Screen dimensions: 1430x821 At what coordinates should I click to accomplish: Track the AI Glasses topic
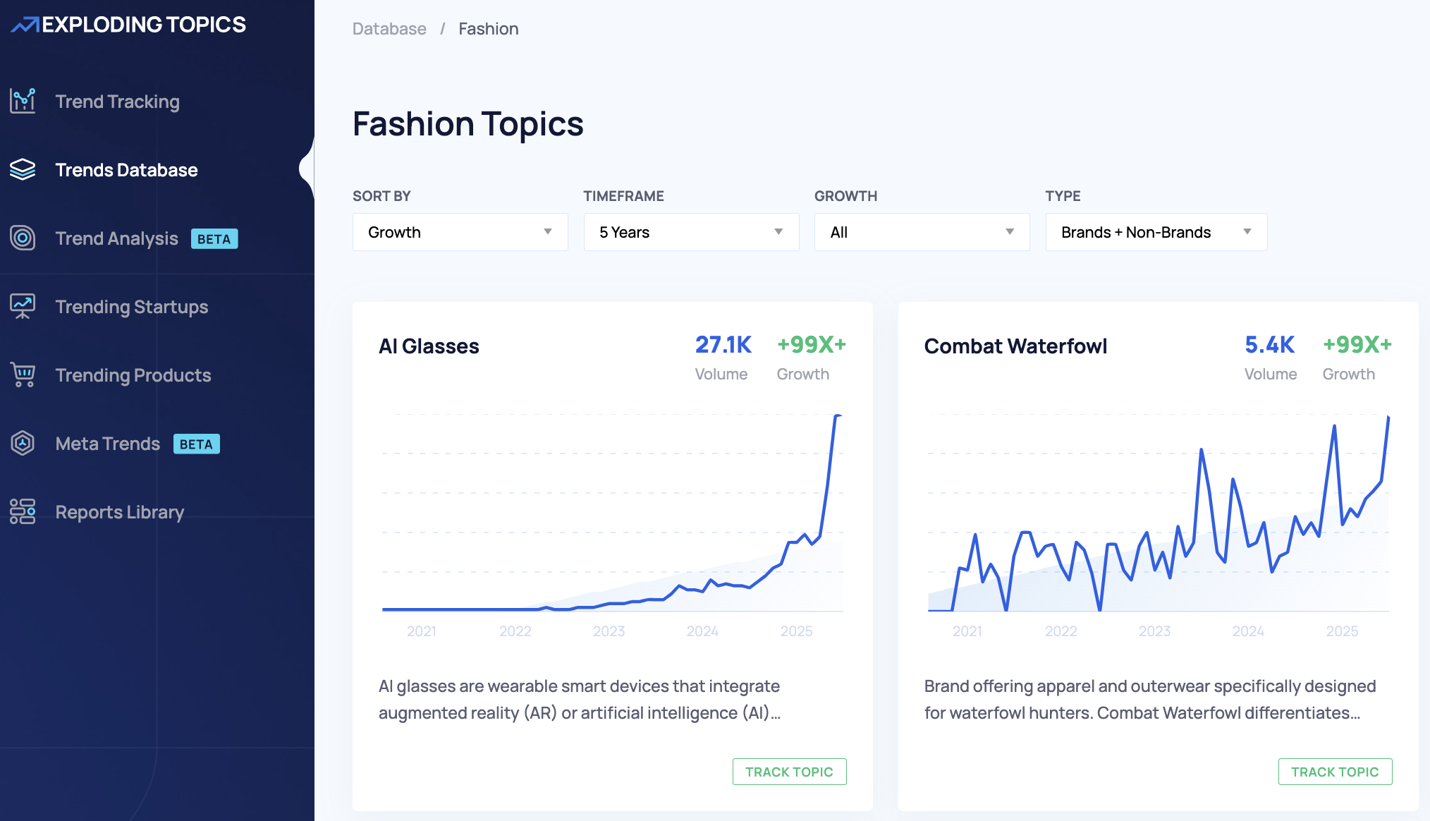[789, 772]
